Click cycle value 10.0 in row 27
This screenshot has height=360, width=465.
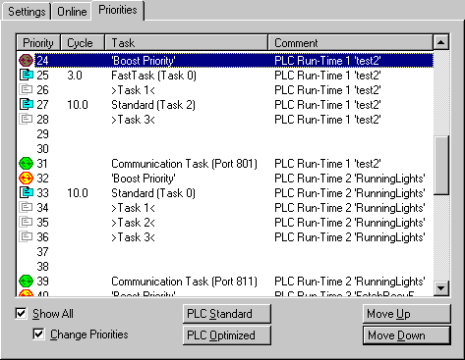[78, 105]
